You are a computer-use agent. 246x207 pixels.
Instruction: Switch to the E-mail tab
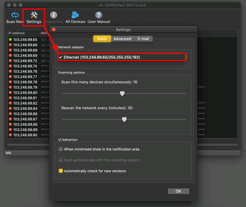pos(143,39)
